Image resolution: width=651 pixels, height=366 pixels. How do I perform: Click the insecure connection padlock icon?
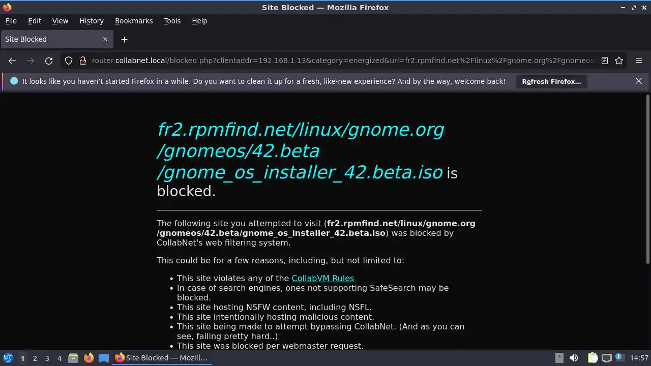pos(83,60)
